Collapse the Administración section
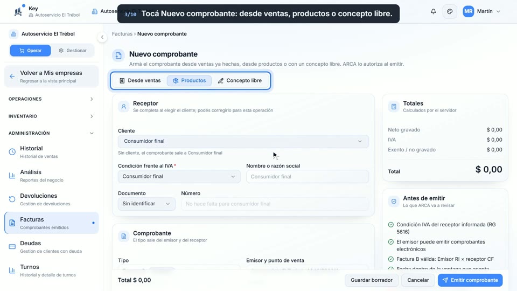The width and height of the screenshot is (517, 291). tap(51, 133)
